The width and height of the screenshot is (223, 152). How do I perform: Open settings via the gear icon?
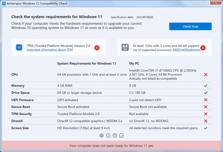pos(102,135)
